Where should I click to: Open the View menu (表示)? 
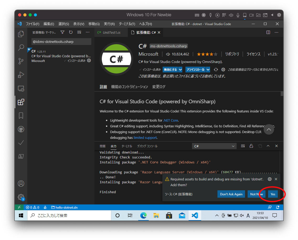(x=79, y=24)
